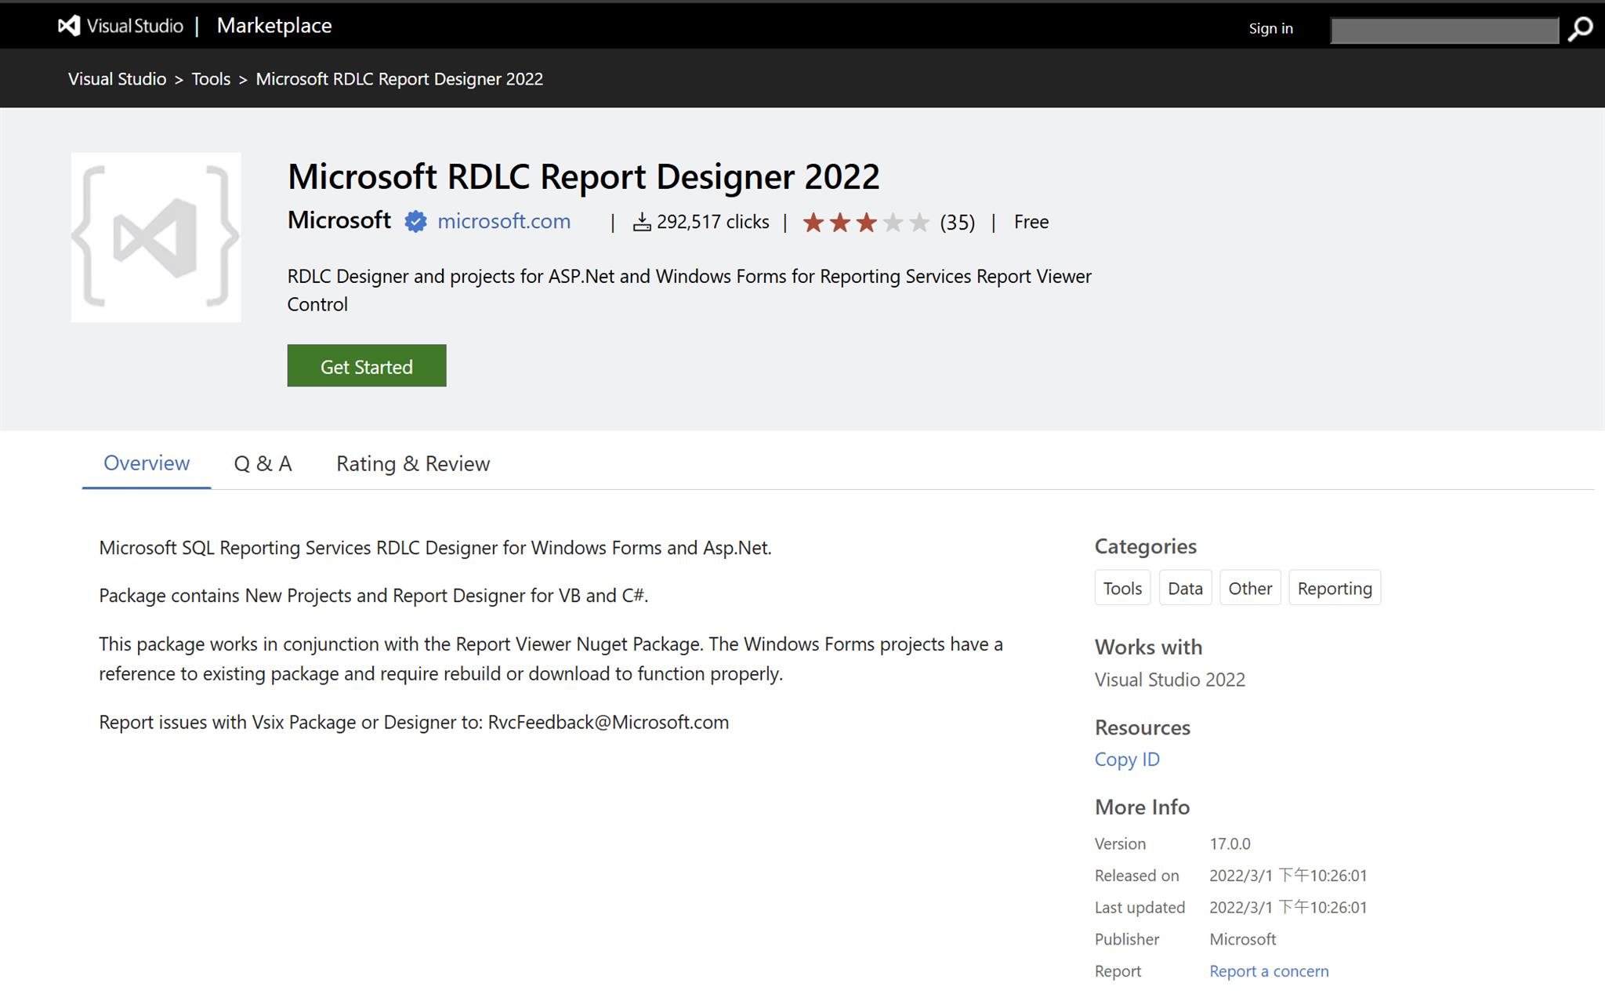Open the Q & A tab
Screen dimensions: 1605x1001
(x=263, y=464)
